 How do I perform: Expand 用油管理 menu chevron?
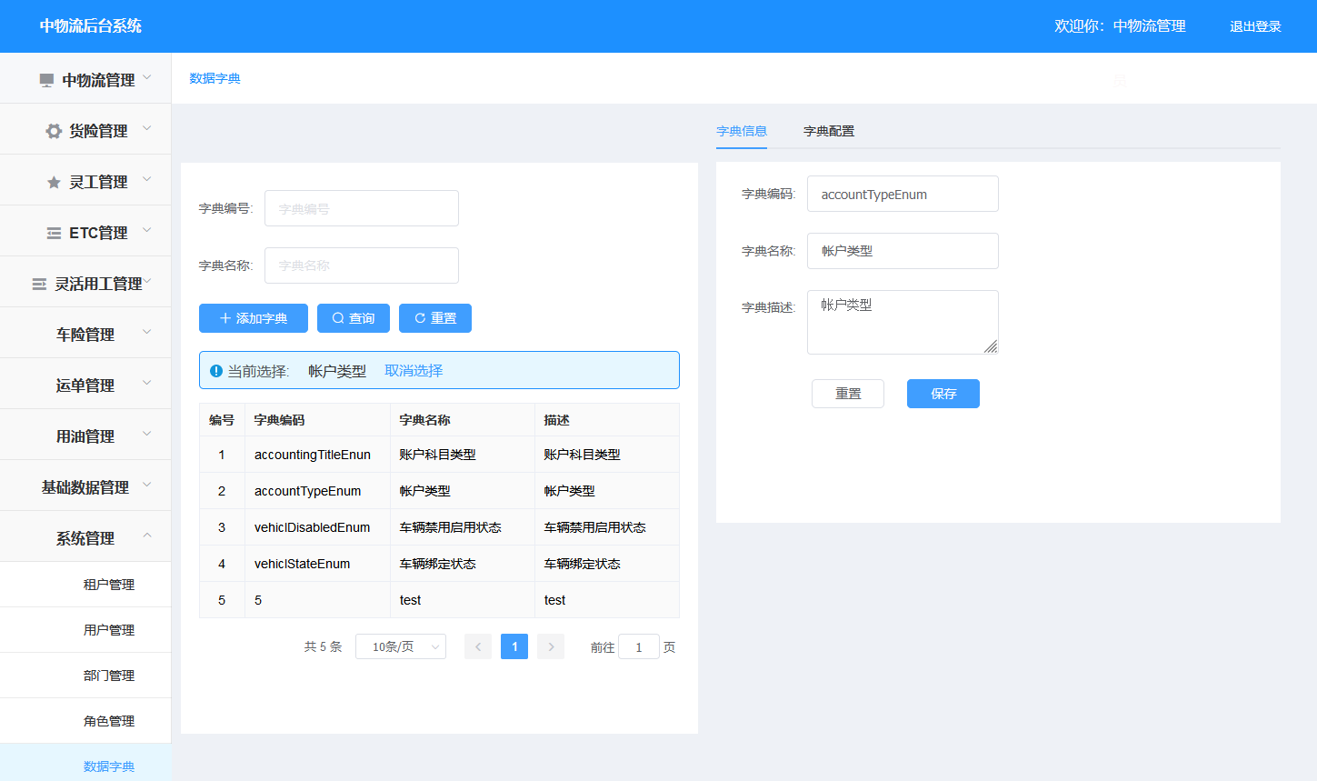[147, 434]
